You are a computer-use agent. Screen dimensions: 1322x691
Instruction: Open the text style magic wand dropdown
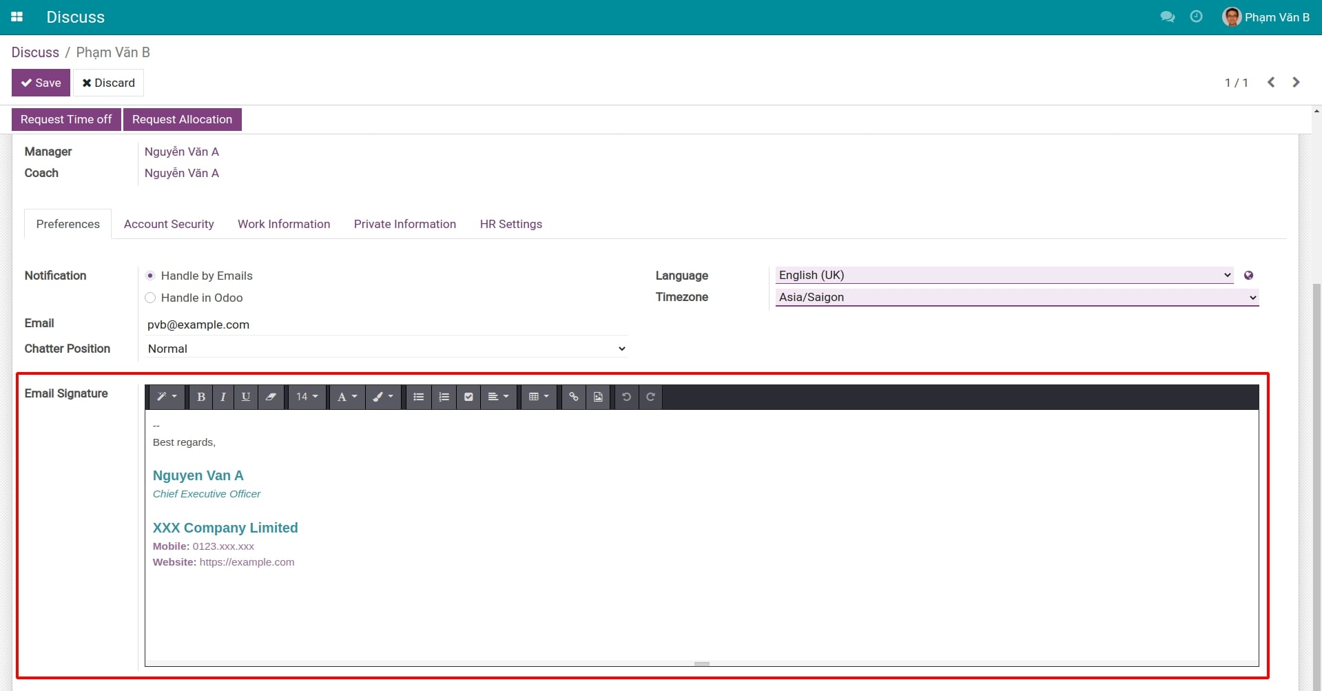pyautogui.click(x=167, y=397)
